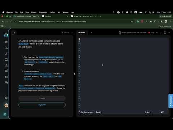Image resolution: width=173 pixels, height=130 pixels.
Task: Open the monitor-shaped sidebar icon
Action: [6, 71]
